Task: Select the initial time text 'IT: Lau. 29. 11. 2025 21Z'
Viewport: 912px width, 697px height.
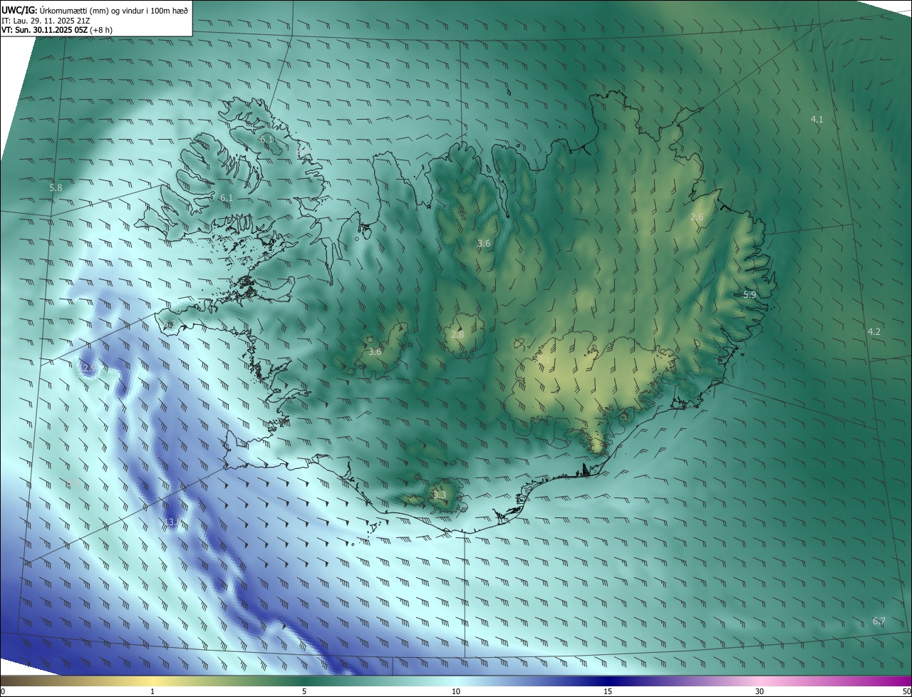Action: (x=46, y=20)
